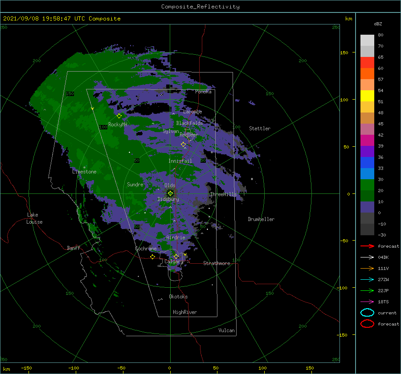Click the Limestone label
Screen dimensions: 401x374
coord(84,172)
